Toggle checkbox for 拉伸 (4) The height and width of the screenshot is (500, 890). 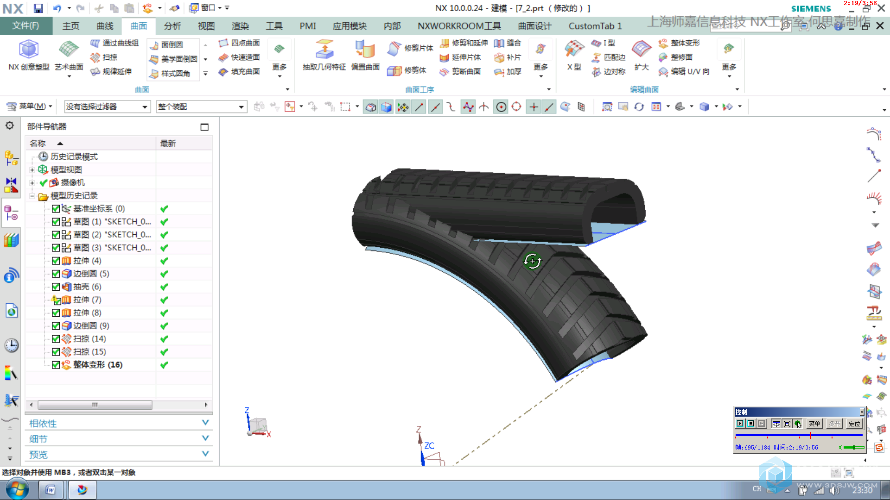[56, 261]
